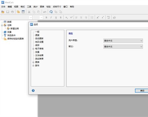
Task: Select 数据 in the left panel
Action: click(9, 22)
